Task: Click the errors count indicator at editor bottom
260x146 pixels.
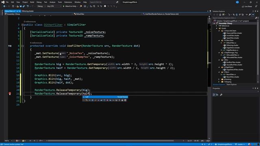Action: point(17,141)
